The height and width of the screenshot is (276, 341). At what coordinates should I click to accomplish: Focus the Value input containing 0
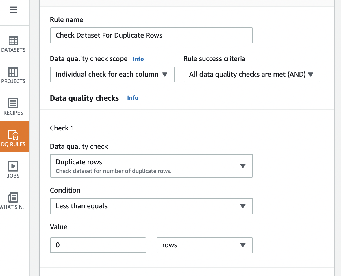98,245
